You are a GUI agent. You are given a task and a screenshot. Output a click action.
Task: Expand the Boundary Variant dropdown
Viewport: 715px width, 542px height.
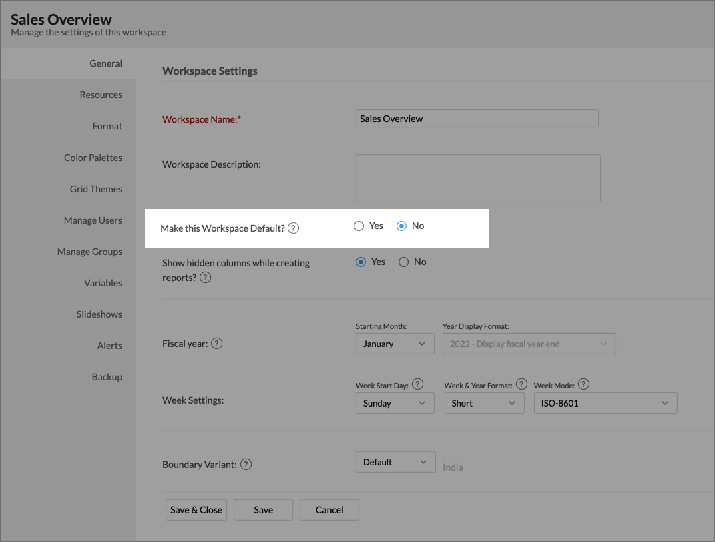[x=395, y=462]
